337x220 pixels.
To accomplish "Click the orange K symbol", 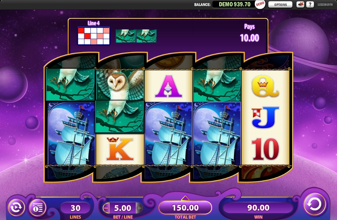I will click(120, 149).
